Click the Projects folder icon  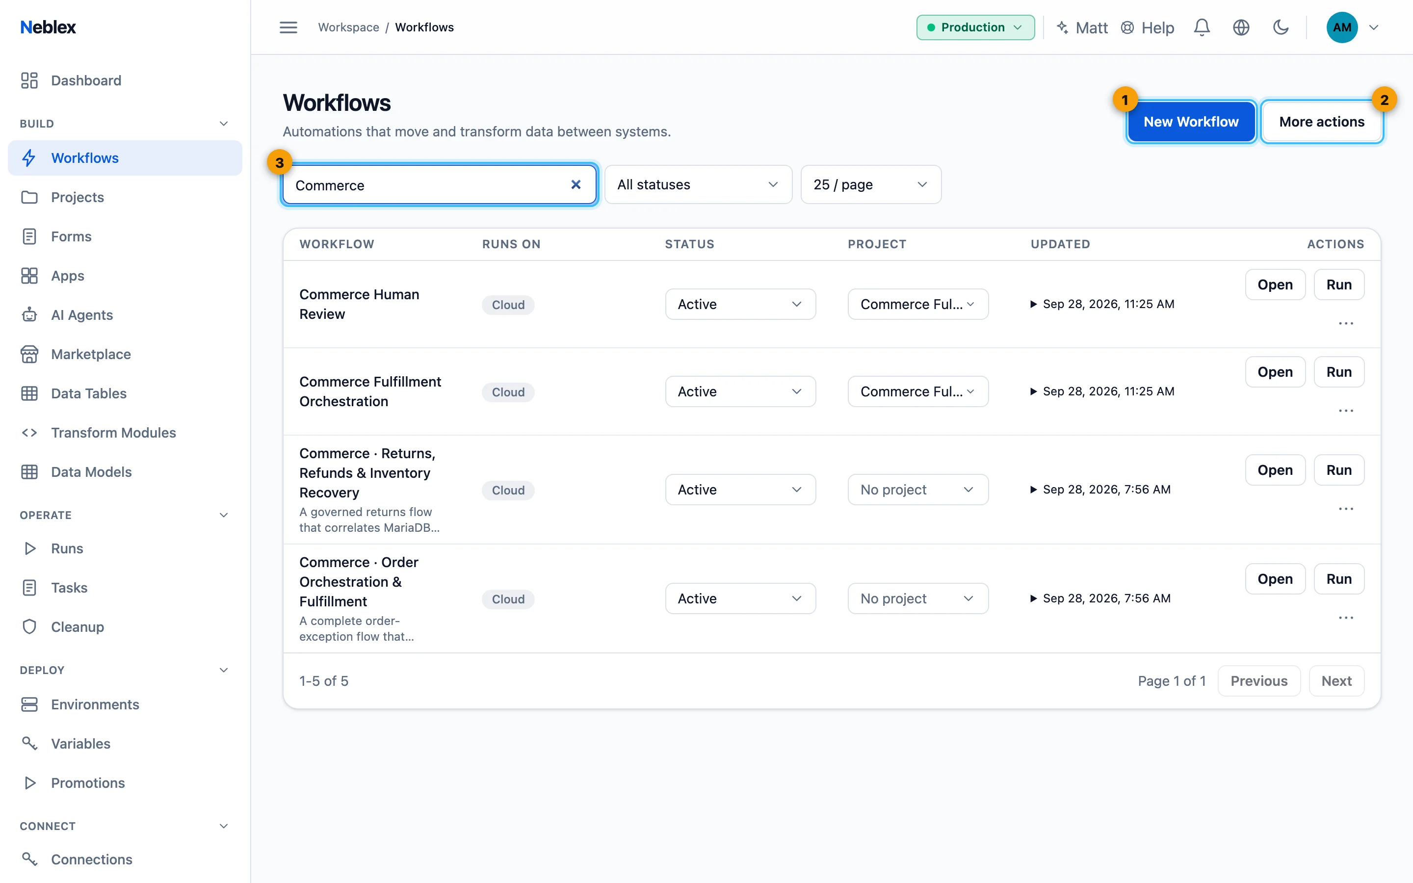[x=29, y=197]
